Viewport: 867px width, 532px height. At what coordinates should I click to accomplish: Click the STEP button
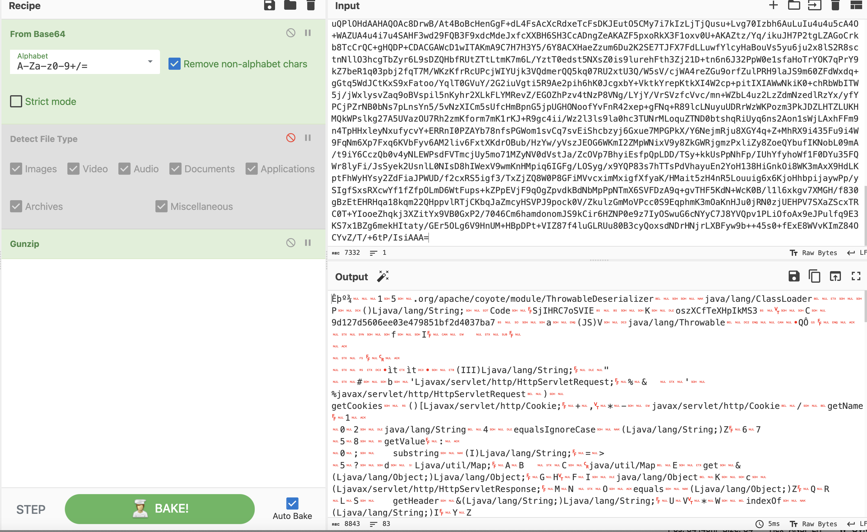[31, 509]
